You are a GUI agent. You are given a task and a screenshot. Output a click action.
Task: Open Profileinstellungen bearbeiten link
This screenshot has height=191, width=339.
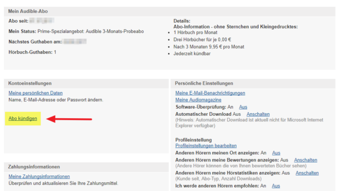pyautogui.click(x=206, y=146)
